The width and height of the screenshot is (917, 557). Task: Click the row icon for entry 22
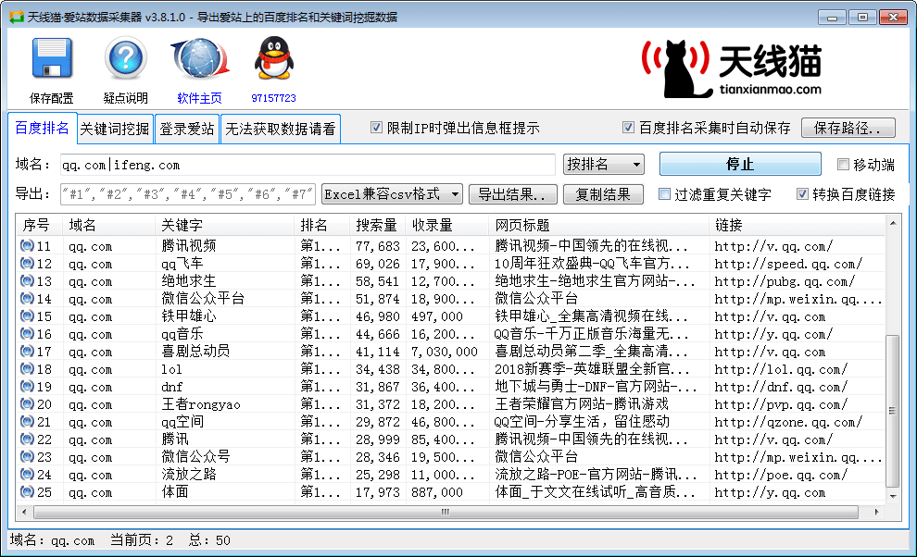point(27,439)
